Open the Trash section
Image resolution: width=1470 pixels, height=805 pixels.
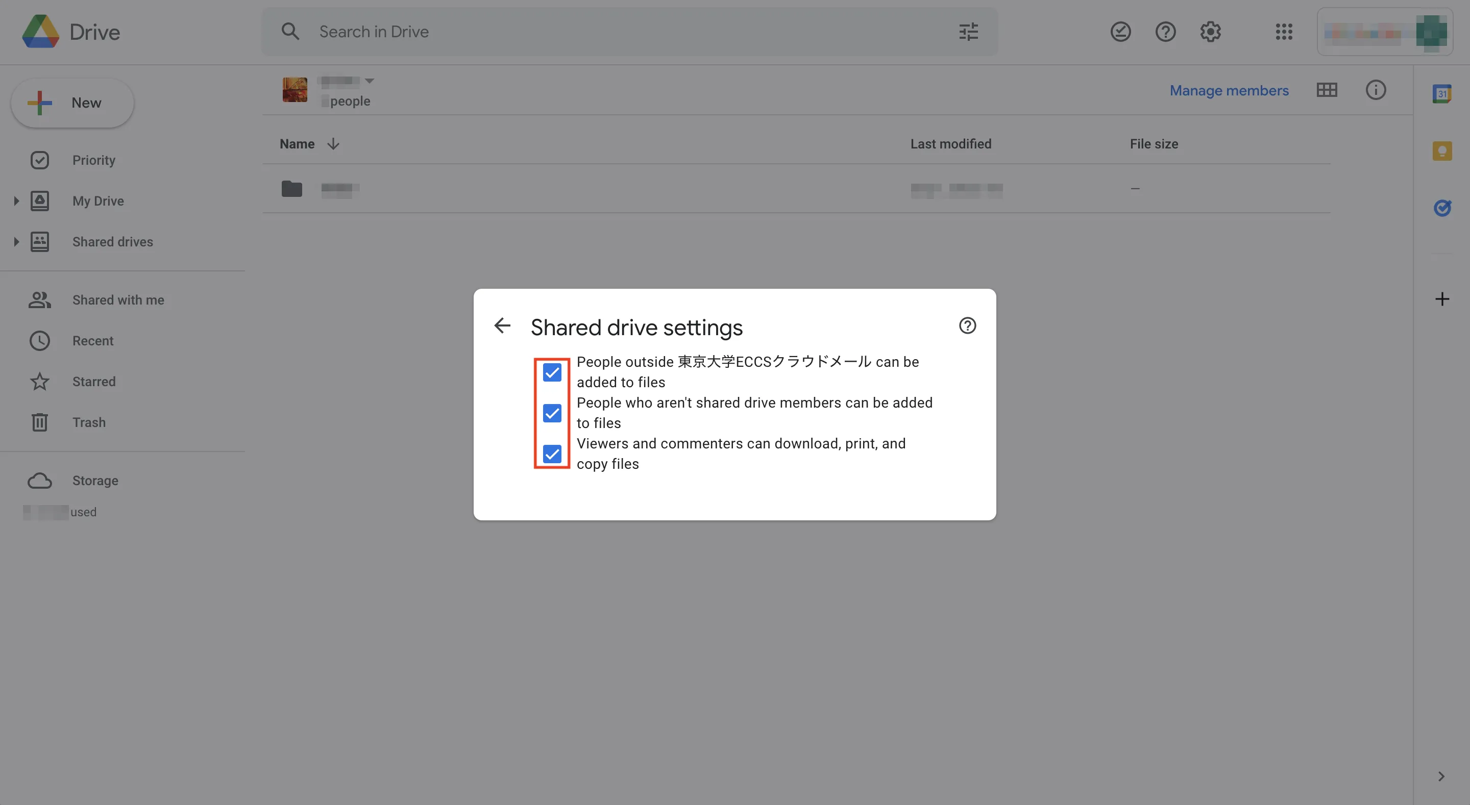coord(88,423)
